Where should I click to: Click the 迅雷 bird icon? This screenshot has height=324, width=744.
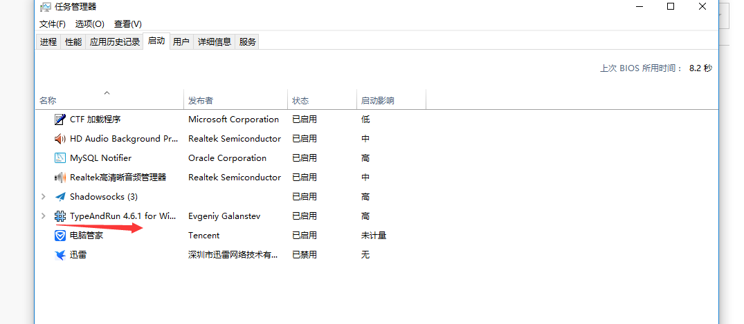60,255
